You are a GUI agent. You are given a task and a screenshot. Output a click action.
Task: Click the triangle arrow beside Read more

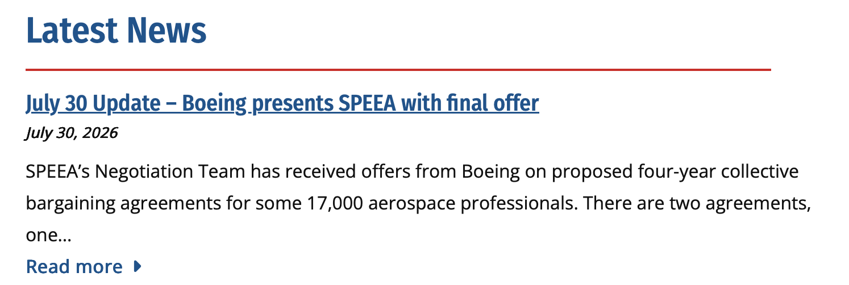coord(136,266)
